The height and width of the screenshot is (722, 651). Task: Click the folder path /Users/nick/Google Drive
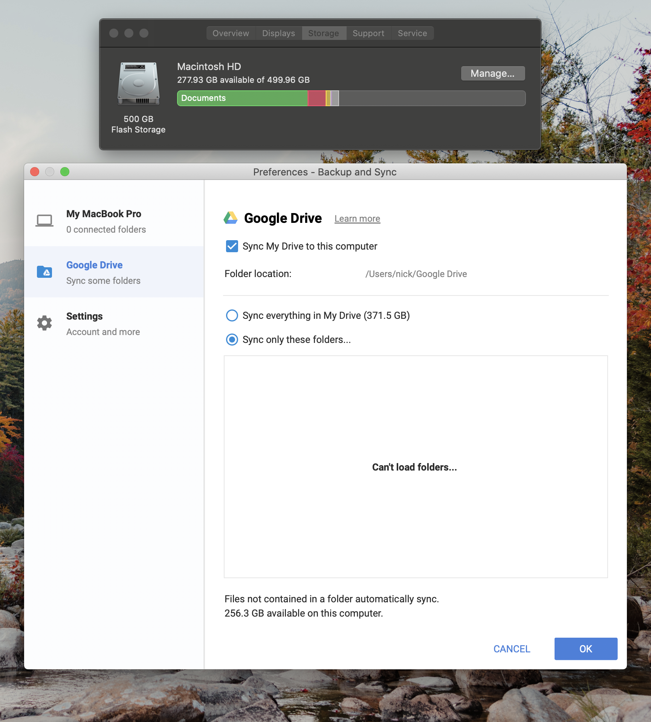point(416,274)
